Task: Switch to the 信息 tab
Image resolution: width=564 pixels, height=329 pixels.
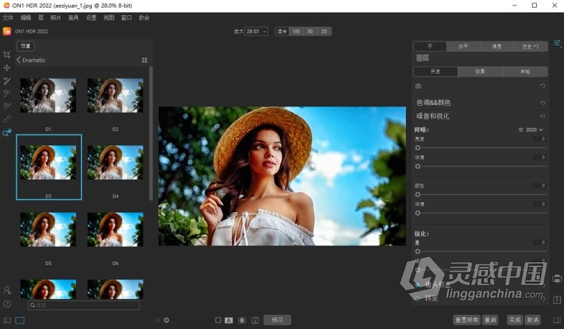Action: click(x=496, y=47)
